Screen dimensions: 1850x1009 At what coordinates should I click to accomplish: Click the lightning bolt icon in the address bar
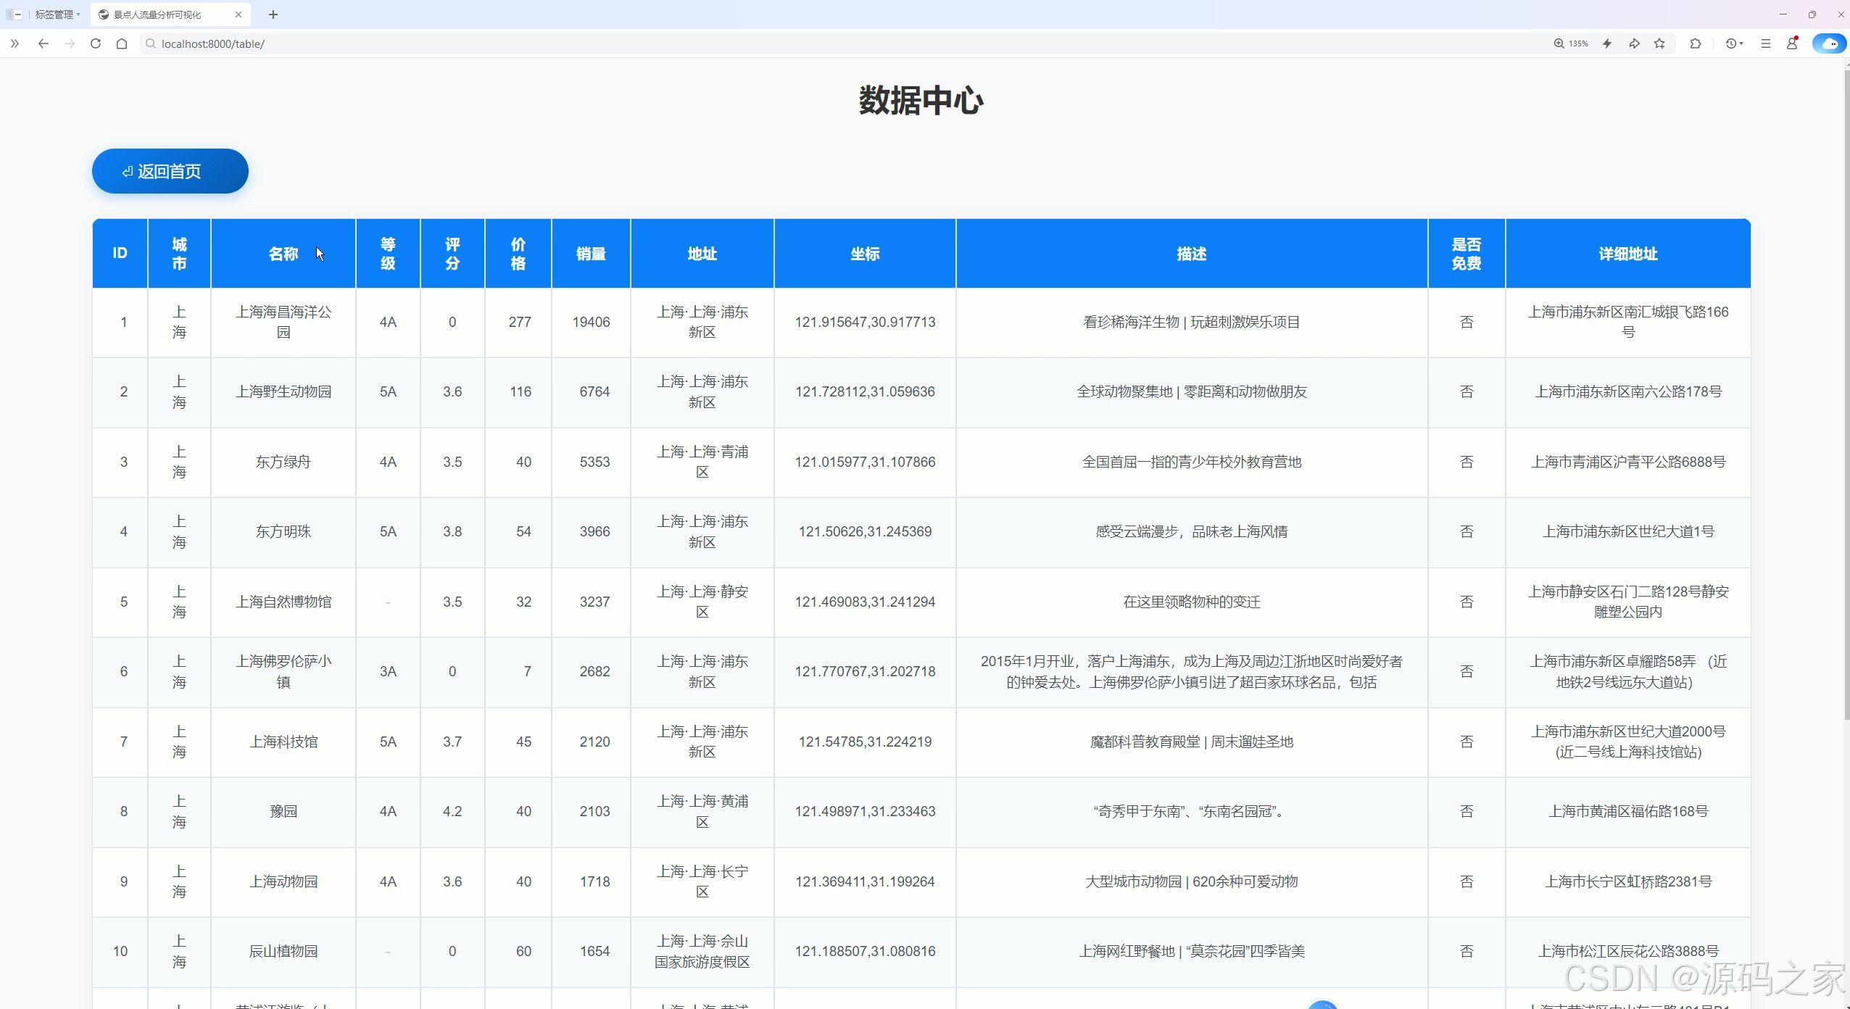pyautogui.click(x=1607, y=43)
